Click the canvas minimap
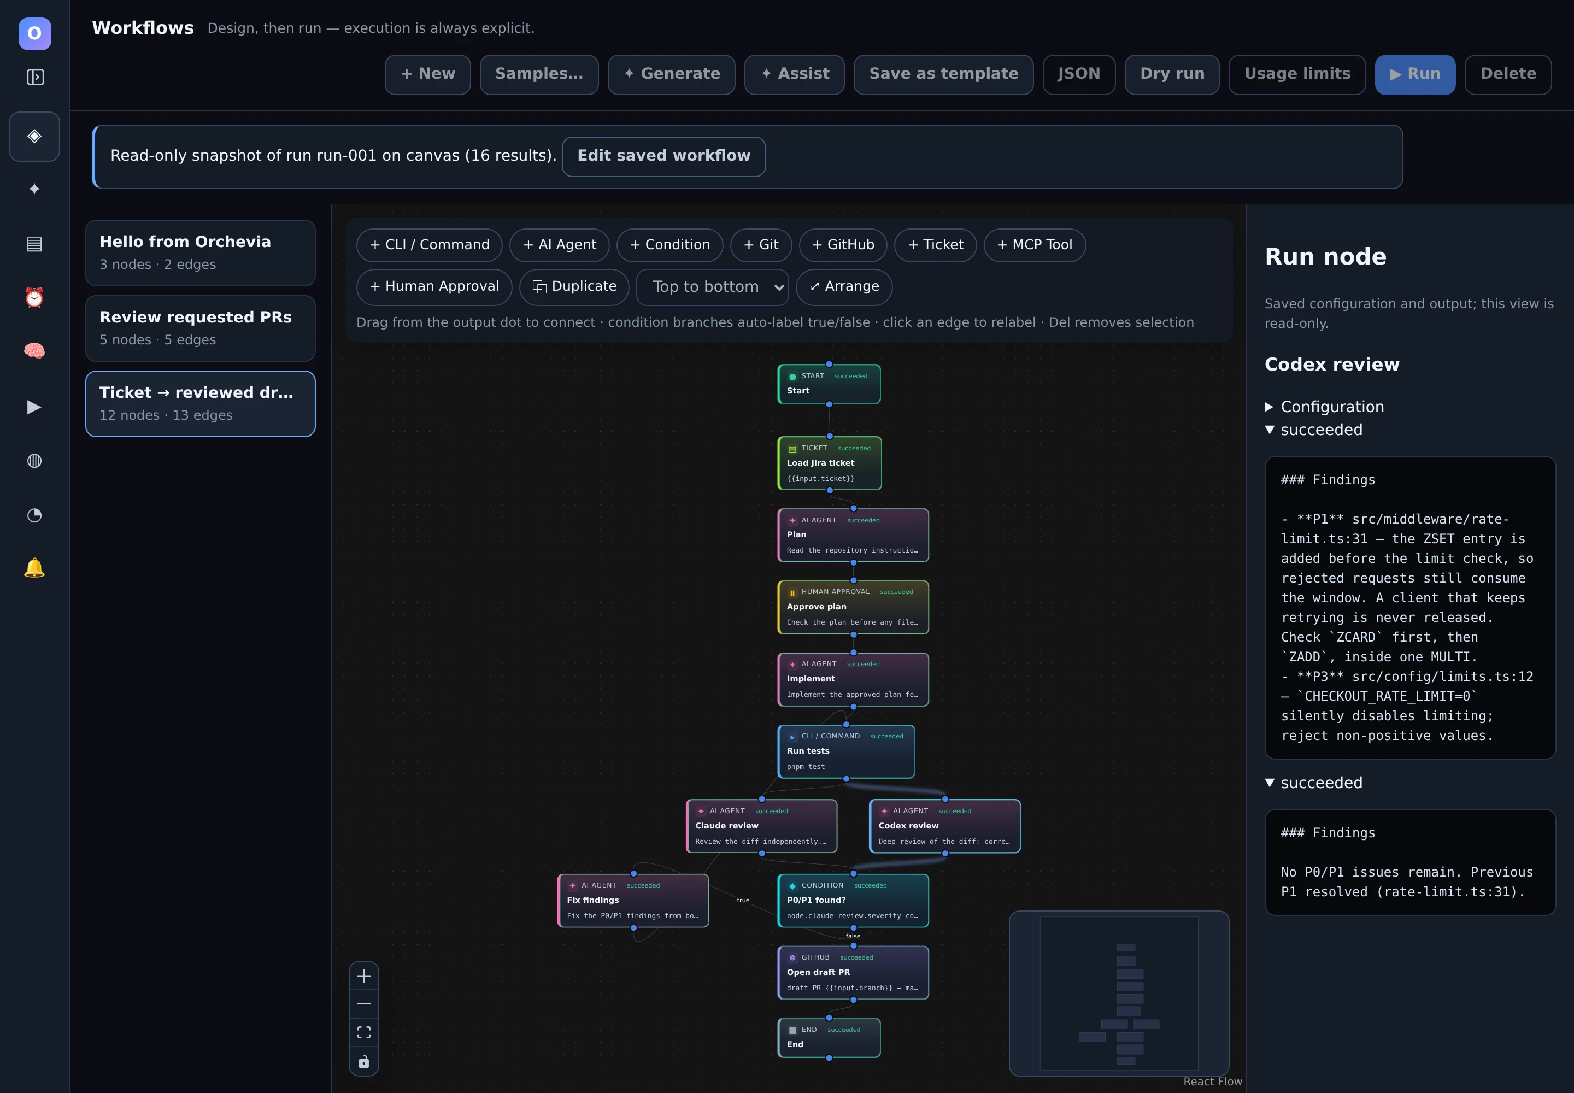Screen dimensions: 1574x1093 coord(1119,994)
